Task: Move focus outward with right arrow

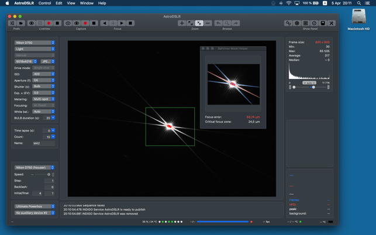Action: (x=122, y=23)
